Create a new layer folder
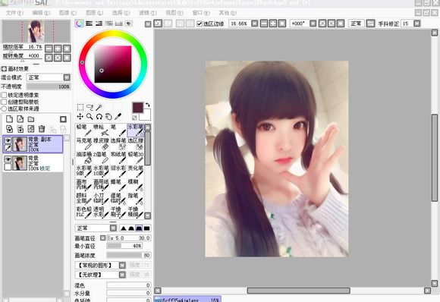 (x=31, y=119)
